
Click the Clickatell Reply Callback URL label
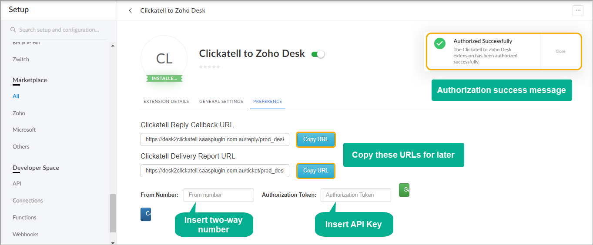coord(187,125)
